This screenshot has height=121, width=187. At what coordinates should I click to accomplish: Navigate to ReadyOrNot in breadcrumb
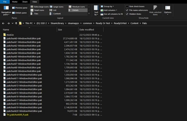pyautogui.click(x=120, y=23)
